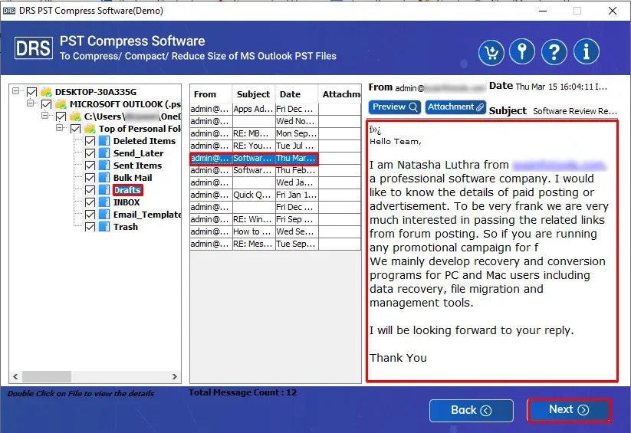Toggle the Trash checkbox

pyautogui.click(x=90, y=227)
